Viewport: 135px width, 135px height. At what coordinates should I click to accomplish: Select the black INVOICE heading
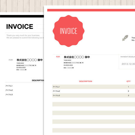pyautogui.click(x=20, y=26)
